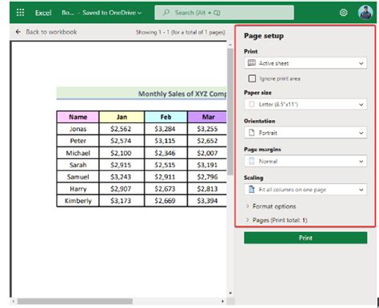Open the user profile avatar
The height and width of the screenshot is (308, 379).
click(x=365, y=12)
